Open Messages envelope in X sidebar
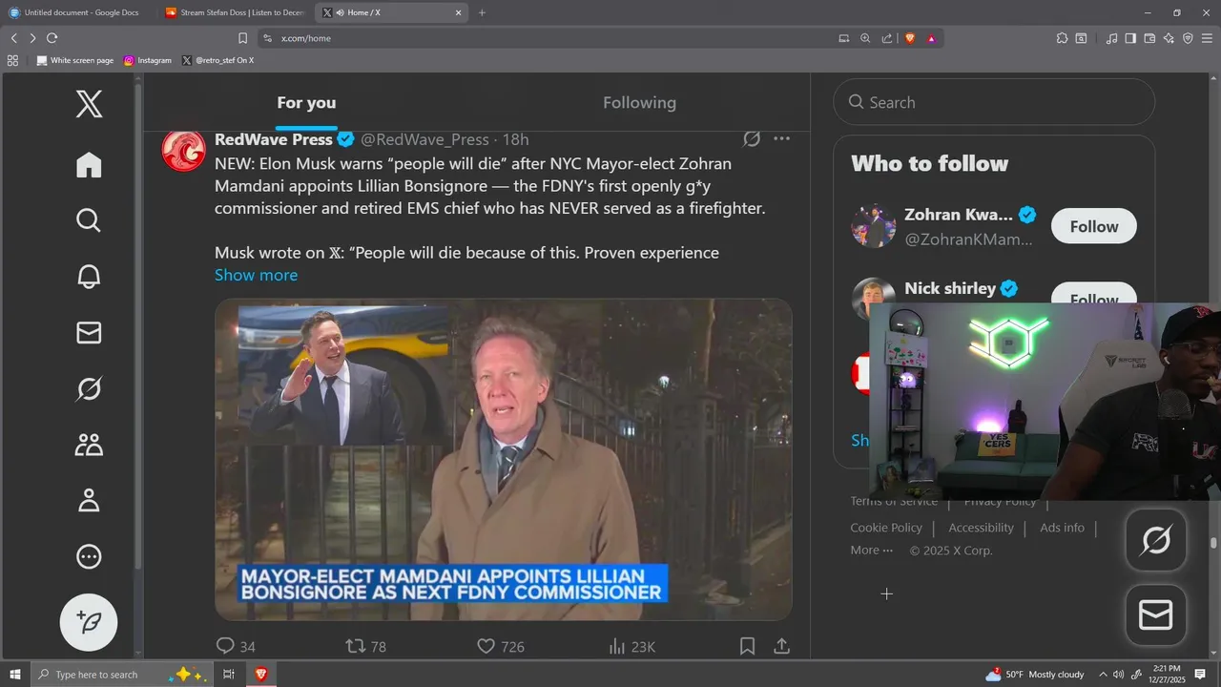The height and width of the screenshot is (687, 1221). click(89, 332)
